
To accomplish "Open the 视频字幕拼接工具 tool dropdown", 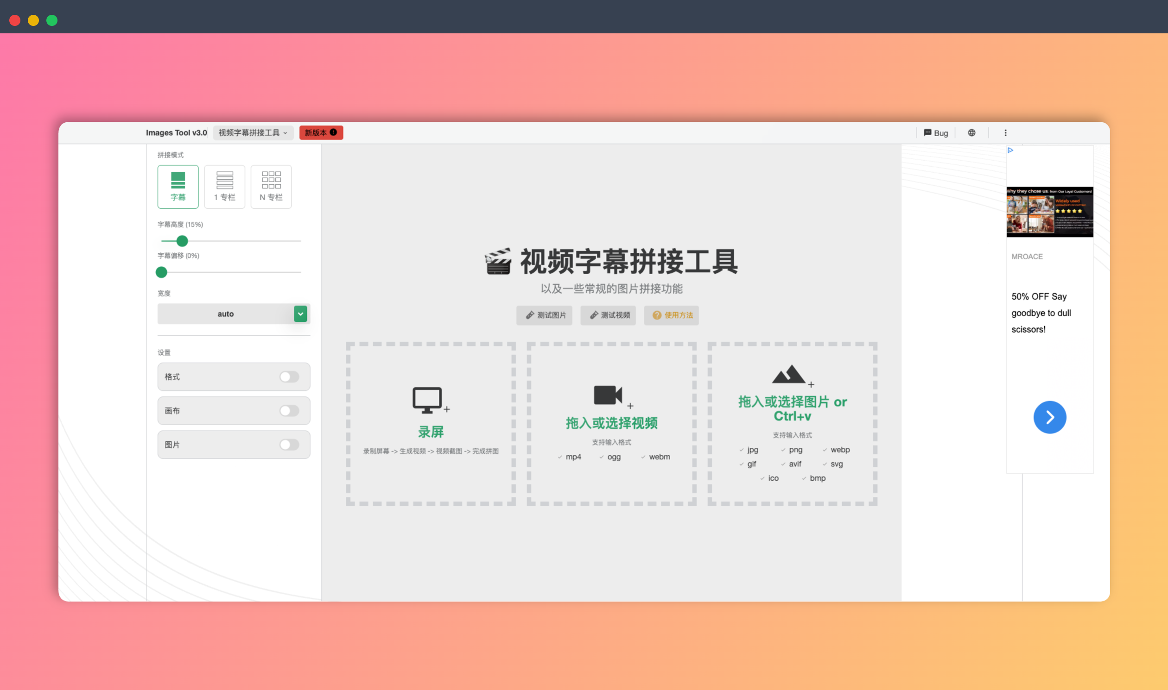I will pyautogui.click(x=253, y=132).
